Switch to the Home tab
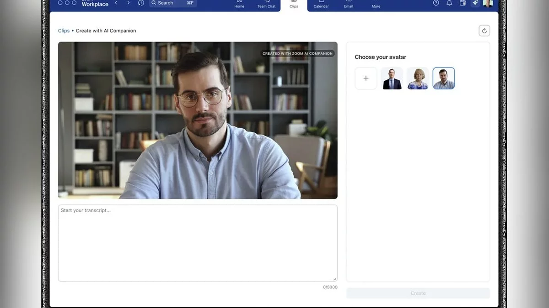The width and height of the screenshot is (549, 308). click(239, 4)
